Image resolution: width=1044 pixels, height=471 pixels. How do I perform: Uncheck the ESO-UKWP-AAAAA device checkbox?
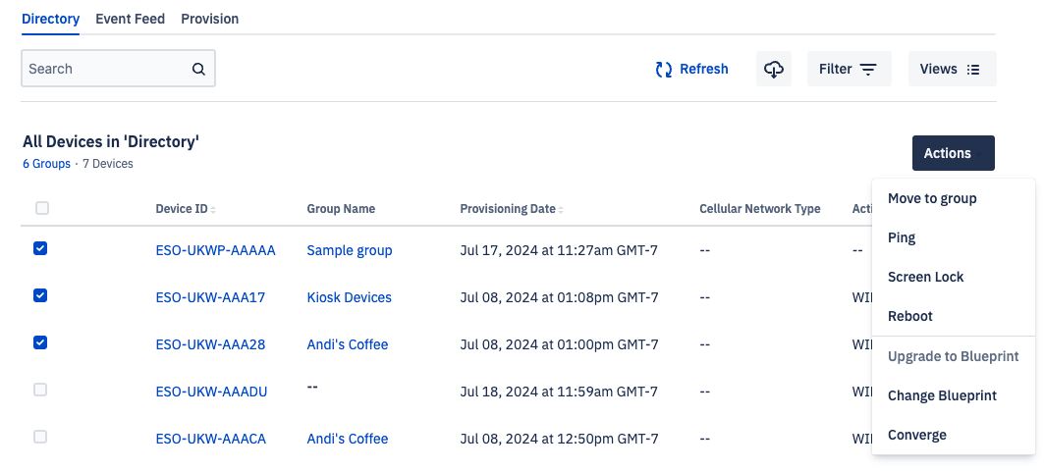40,248
